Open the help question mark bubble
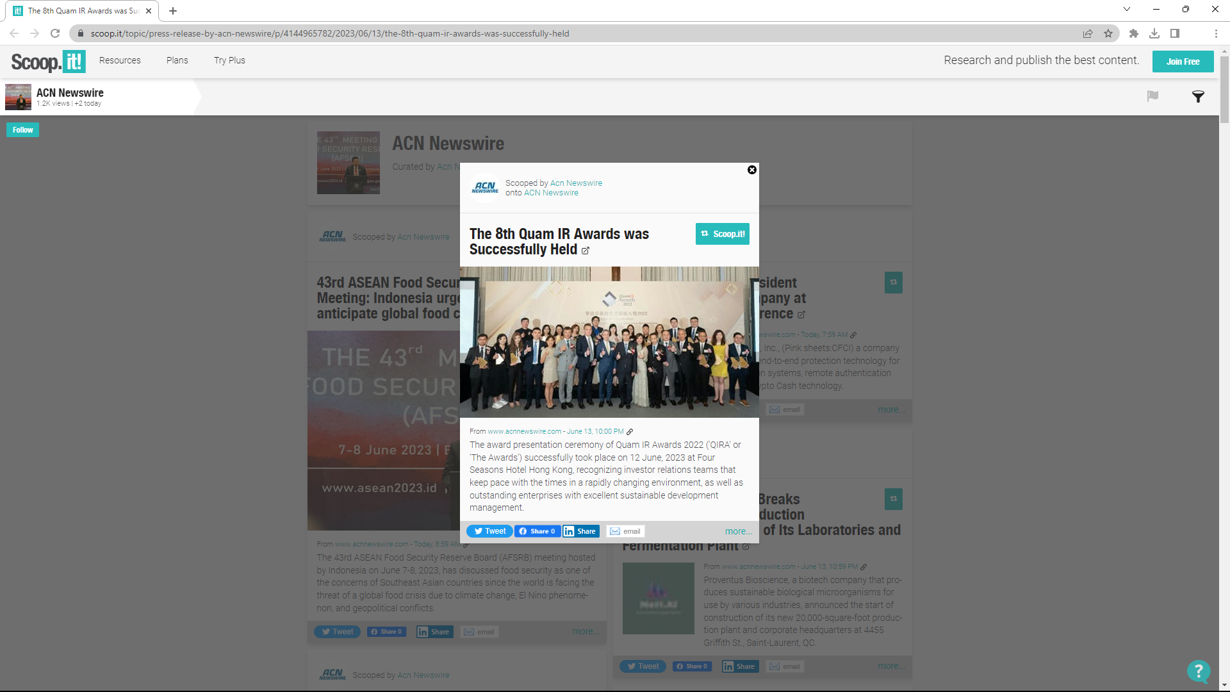Image resolution: width=1230 pixels, height=692 pixels. [x=1199, y=671]
